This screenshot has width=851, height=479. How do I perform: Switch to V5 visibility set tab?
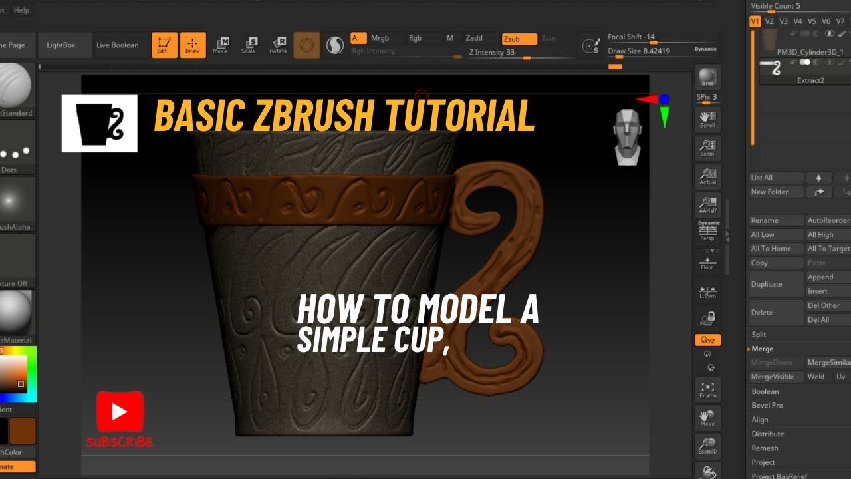point(812,21)
